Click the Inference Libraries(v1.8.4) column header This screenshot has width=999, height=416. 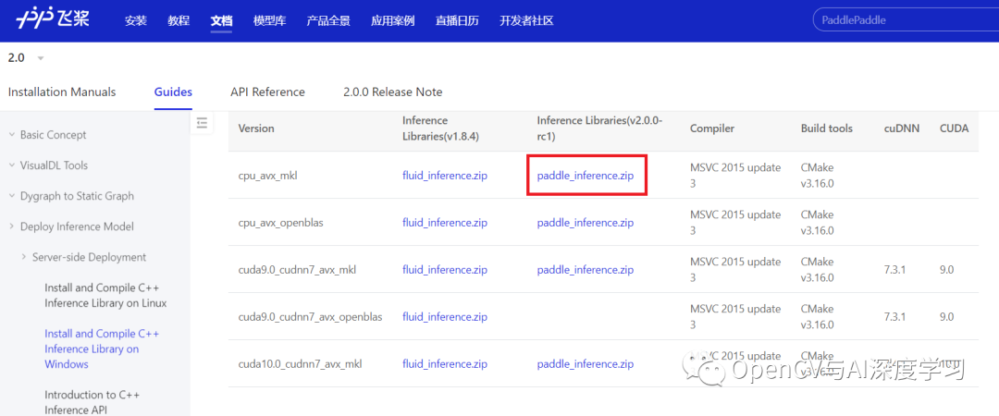coord(440,128)
